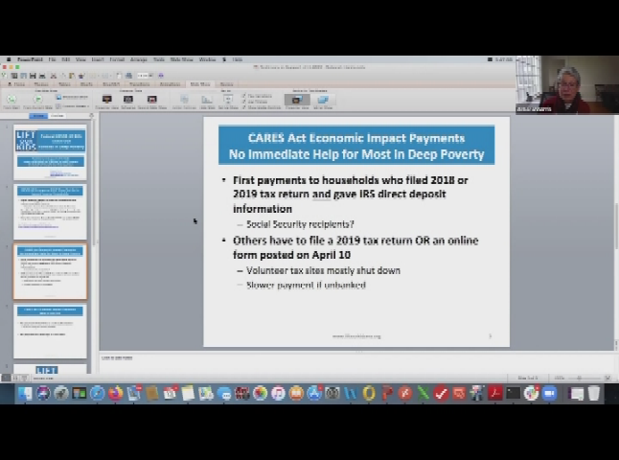Click the Hide Slide icon
619x460 pixels.
[x=206, y=102]
